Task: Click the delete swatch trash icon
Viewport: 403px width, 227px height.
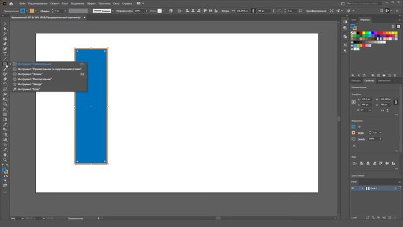Action: [395, 76]
